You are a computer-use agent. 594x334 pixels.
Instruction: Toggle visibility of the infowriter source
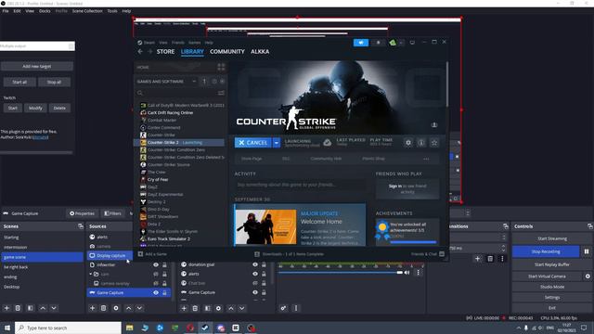coord(156,264)
